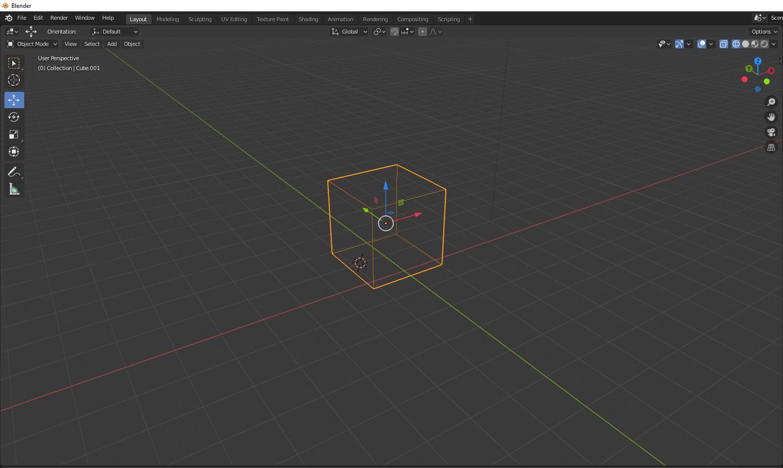The image size is (783, 468).
Task: Open the Global transform orientation dropdown
Action: point(350,32)
